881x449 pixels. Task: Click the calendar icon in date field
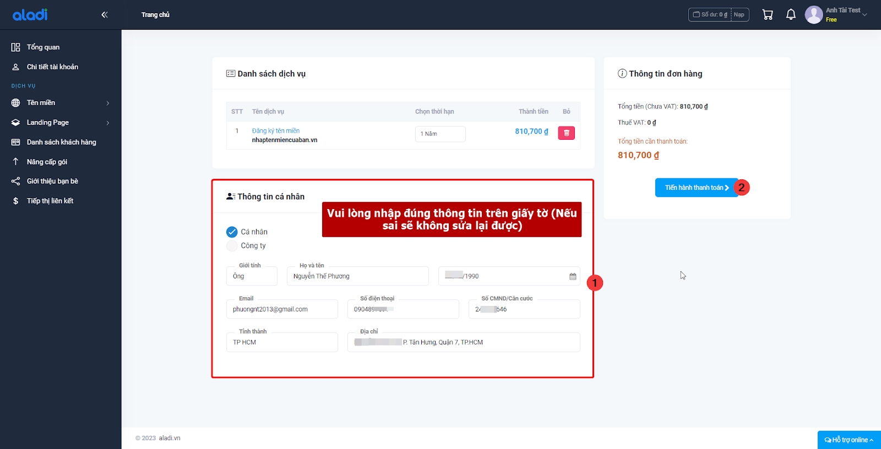[573, 276]
